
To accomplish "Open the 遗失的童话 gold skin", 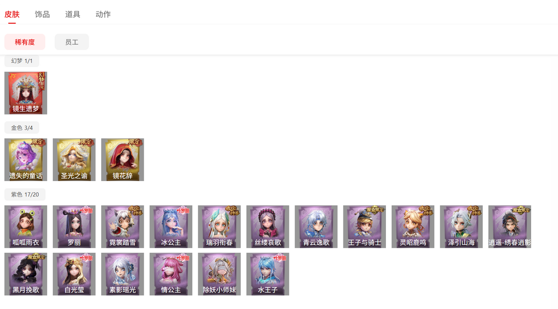I will [x=26, y=160].
